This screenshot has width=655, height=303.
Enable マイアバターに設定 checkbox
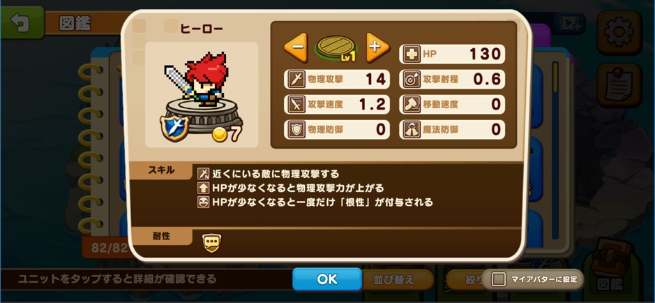[498, 279]
